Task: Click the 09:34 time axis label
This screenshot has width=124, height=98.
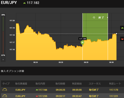Action: [x=36, y=62]
